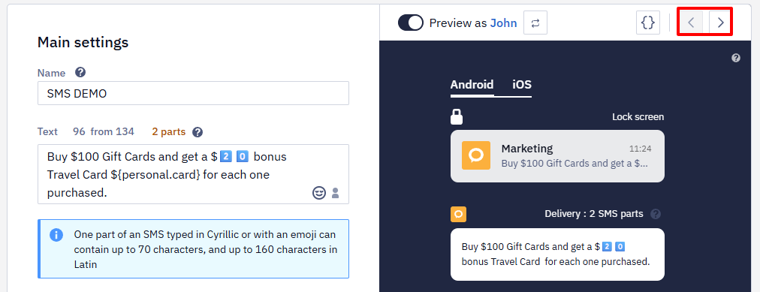Click inside the SMS text area
The width and height of the screenshot is (760, 292).
coord(194,174)
